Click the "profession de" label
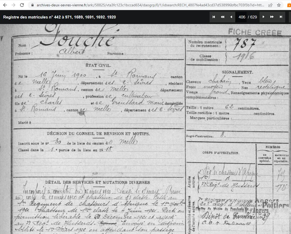 point(99,97)
